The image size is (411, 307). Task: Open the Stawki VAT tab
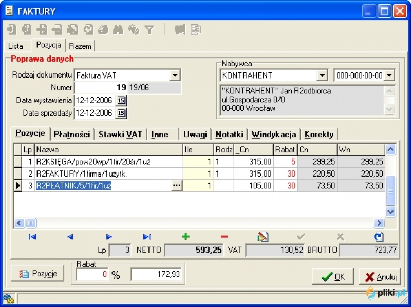coord(120,135)
